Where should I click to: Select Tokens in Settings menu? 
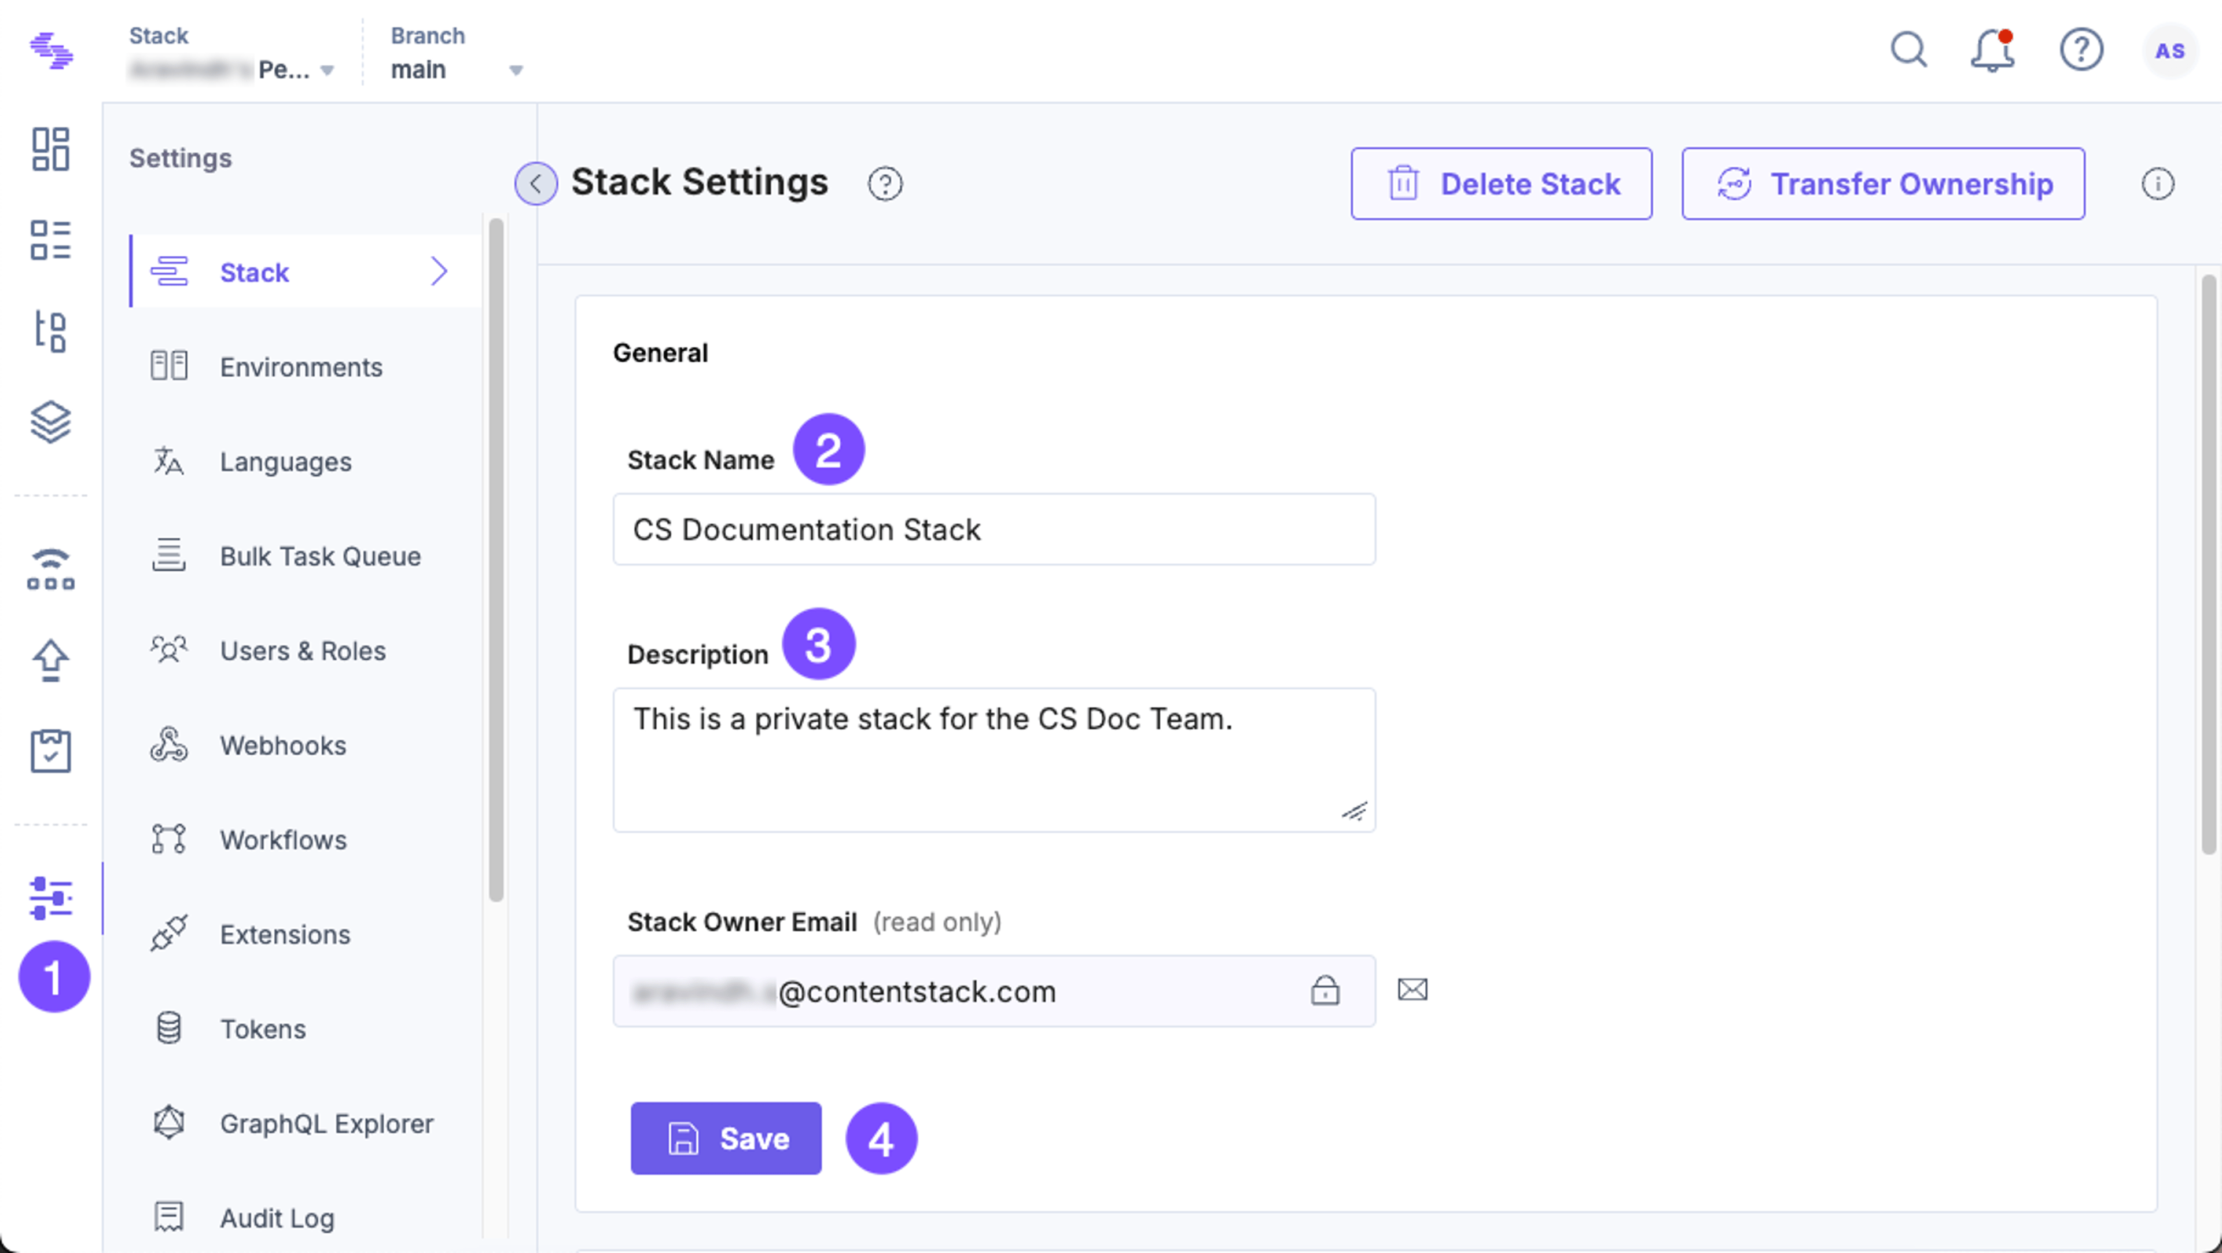(x=306, y=1028)
